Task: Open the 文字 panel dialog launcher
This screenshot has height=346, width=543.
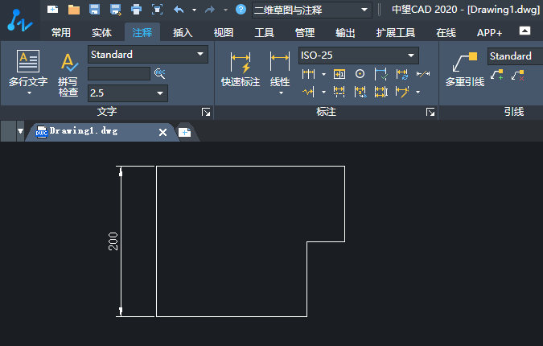Action: 206,112
